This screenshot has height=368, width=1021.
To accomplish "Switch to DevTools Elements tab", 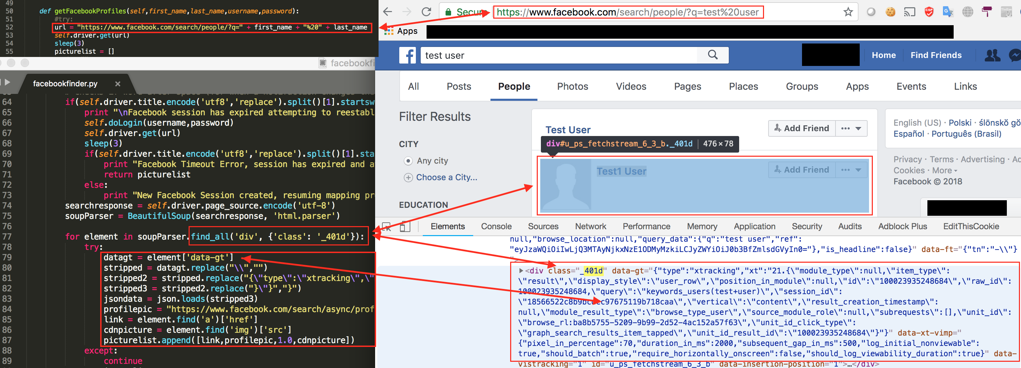I will coord(448,226).
